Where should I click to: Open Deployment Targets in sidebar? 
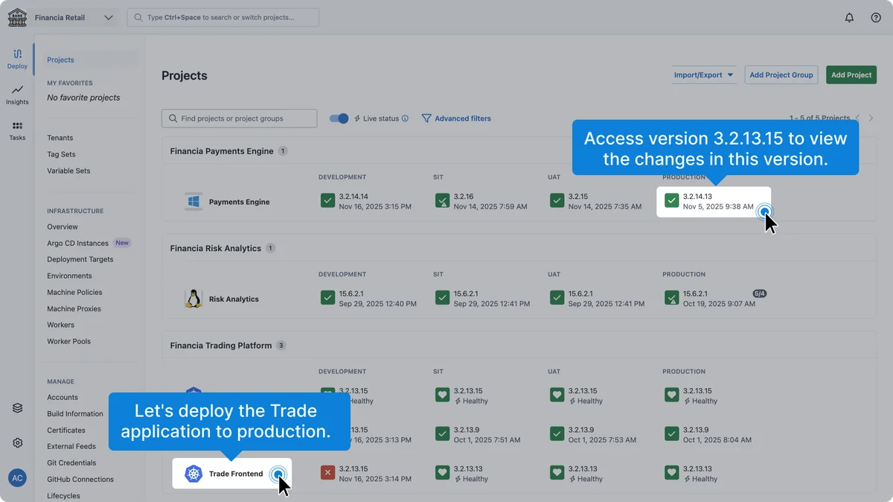[x=80, y=259]
